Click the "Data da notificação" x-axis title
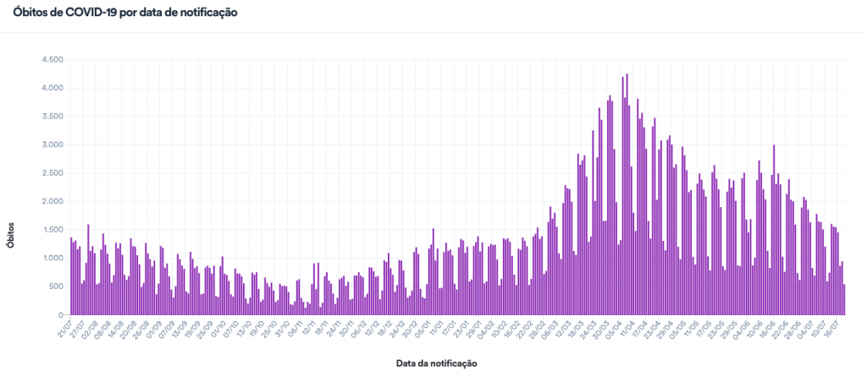This screenshot has width=867, height=382. coord(437,363)
